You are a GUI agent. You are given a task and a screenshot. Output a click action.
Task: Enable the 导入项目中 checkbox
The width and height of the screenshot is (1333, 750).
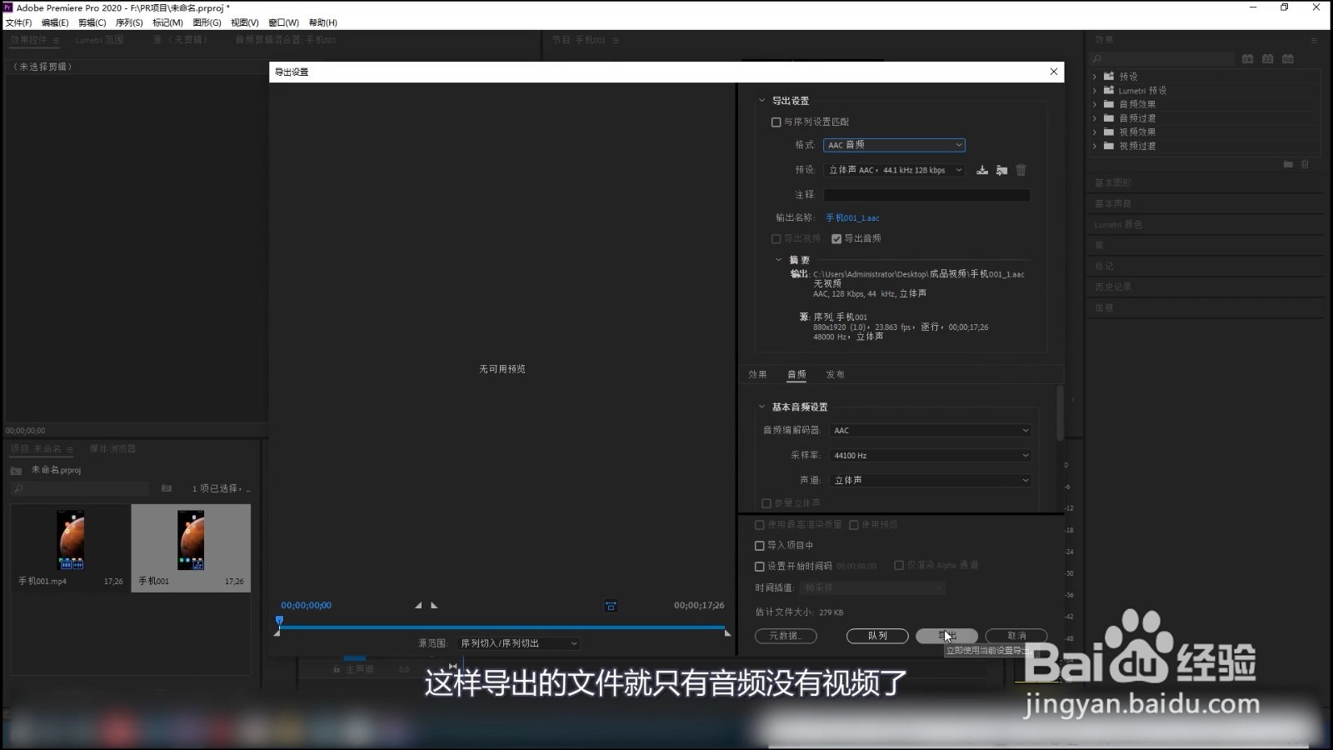pos(759,545)
